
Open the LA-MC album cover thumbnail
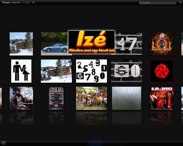pyautogui.click(x=161, y=98)
